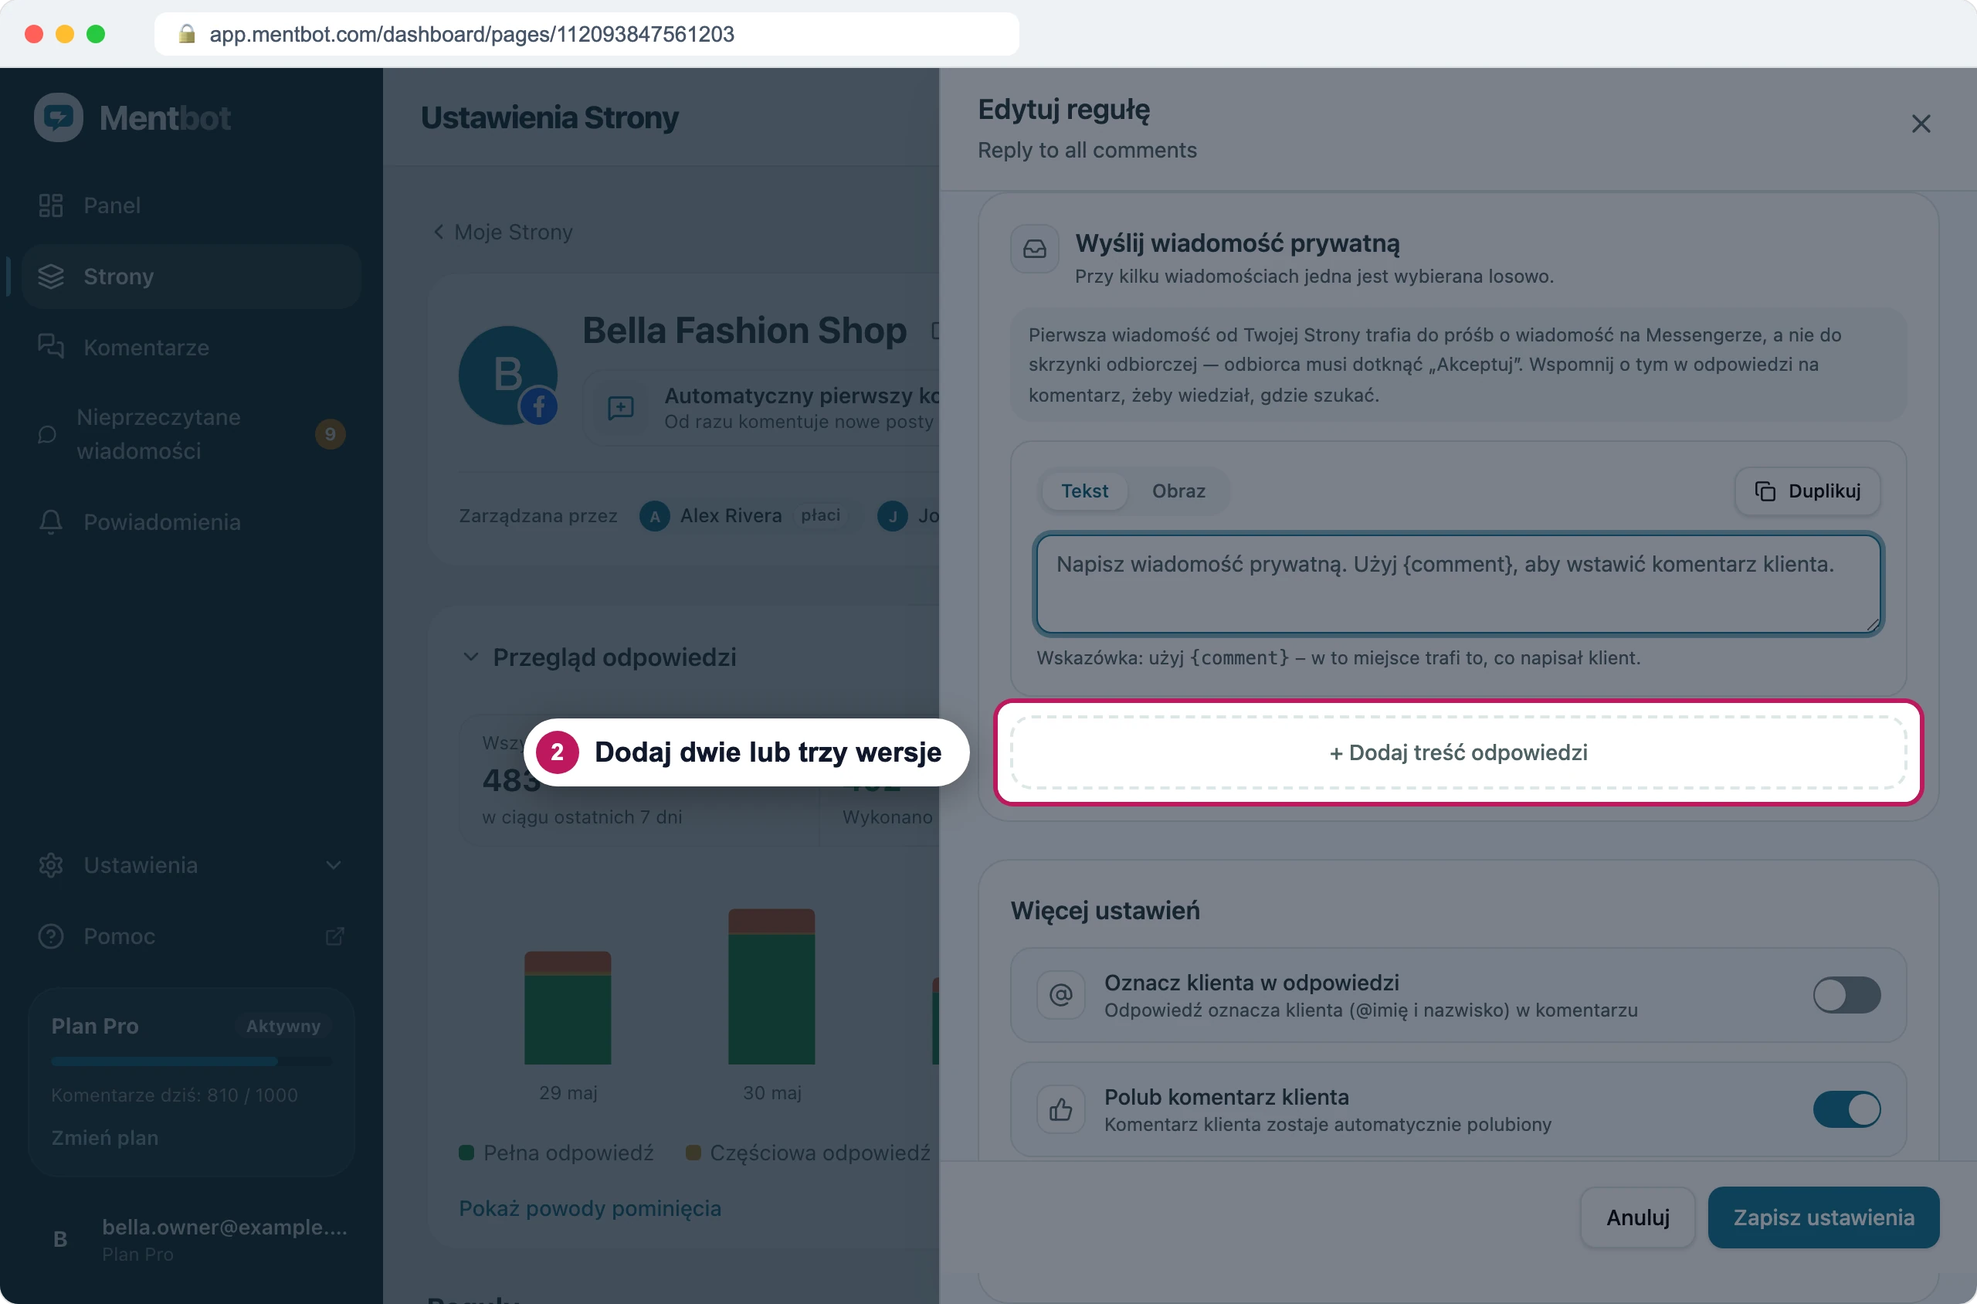Open the Panel dashboard icon

(x=51, y=205)
